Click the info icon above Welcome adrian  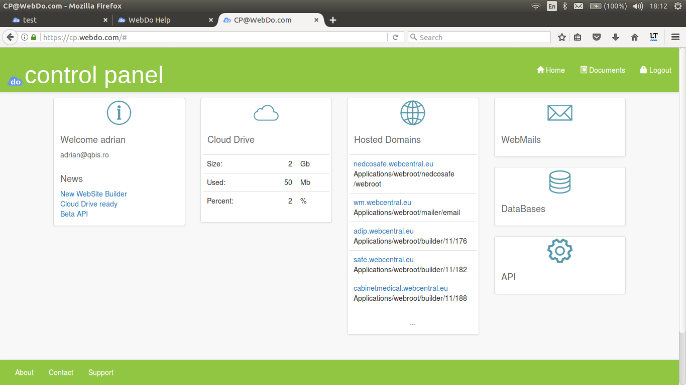pos(119,113)
